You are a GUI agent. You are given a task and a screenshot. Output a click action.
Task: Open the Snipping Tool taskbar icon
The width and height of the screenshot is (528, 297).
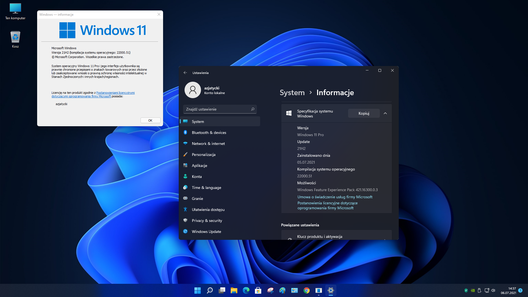pos(270,290)
